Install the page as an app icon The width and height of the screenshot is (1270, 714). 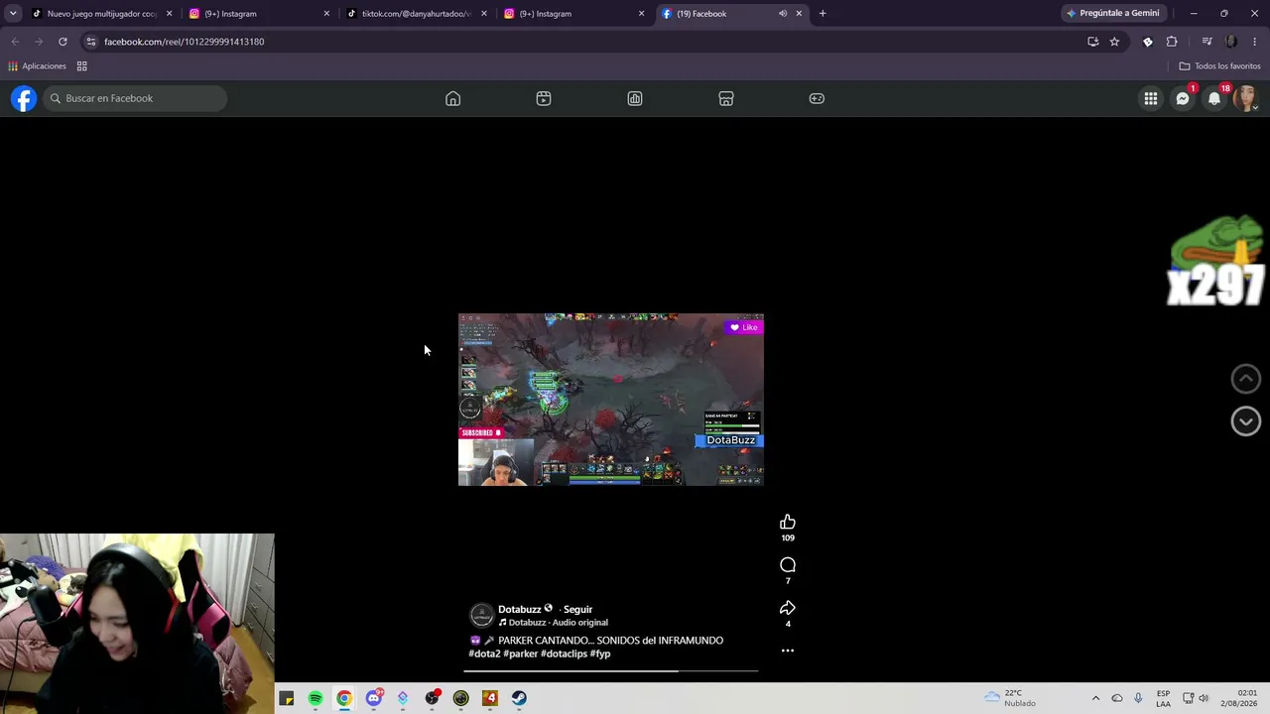click(1092, 42)
